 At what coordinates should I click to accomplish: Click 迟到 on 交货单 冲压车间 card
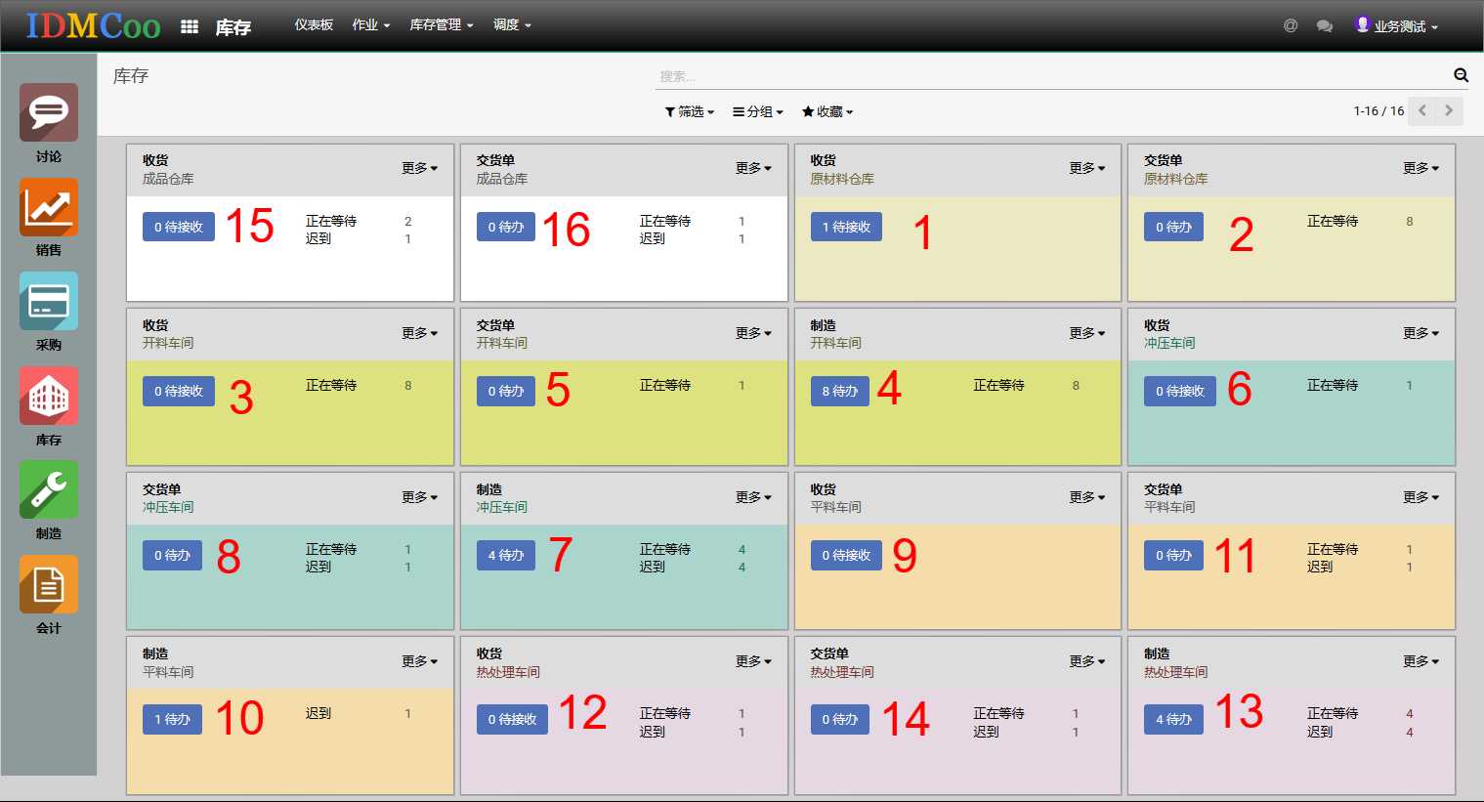318,567
